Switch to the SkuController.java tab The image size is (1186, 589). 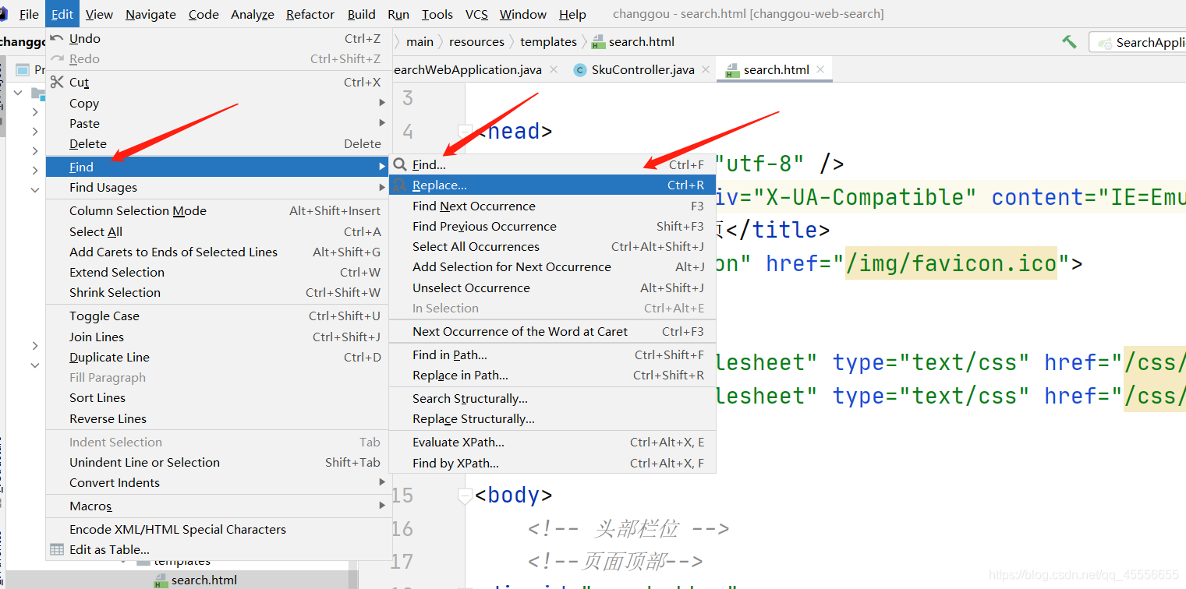point(643,70)
